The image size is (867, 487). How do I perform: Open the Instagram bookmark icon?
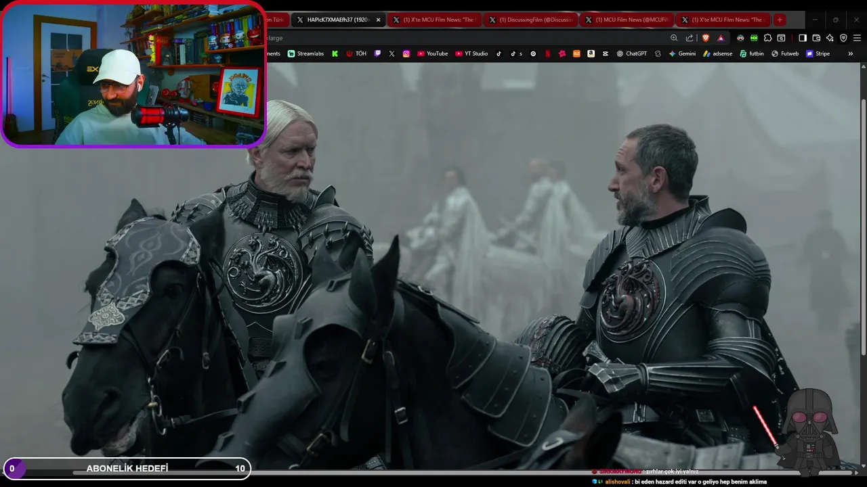click(x=406, y=53)
